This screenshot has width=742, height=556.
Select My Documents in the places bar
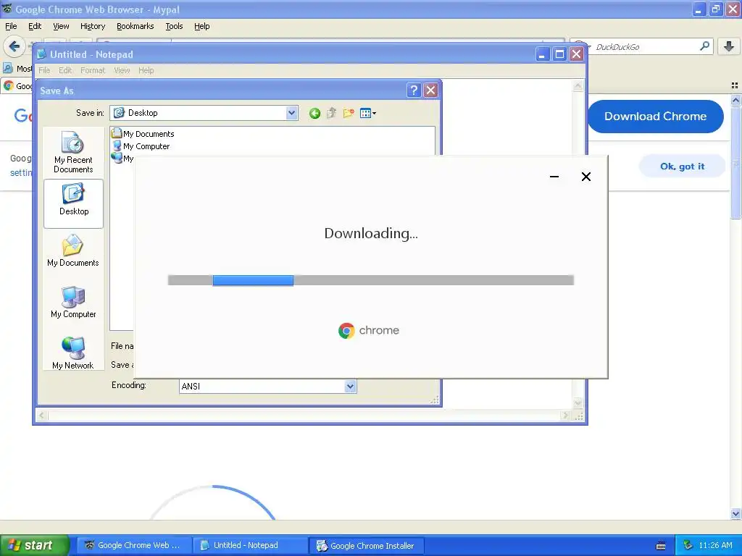coord(73,251)
